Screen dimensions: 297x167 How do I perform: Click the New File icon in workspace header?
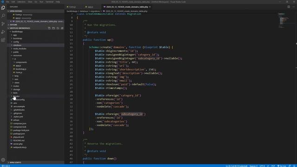[x=49, y=28]
